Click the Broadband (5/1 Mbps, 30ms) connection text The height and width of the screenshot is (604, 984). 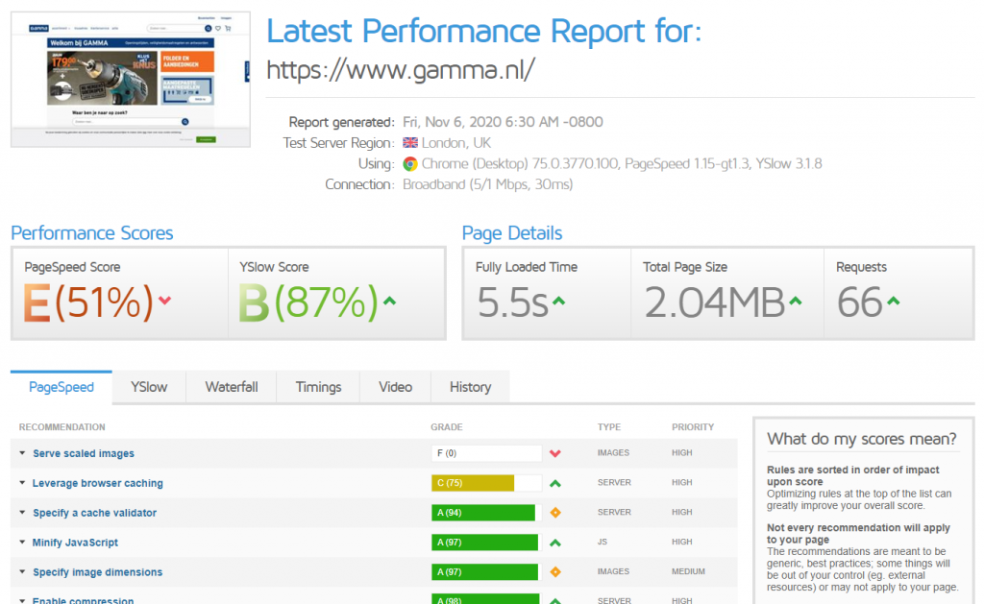(x=487, y=184)
